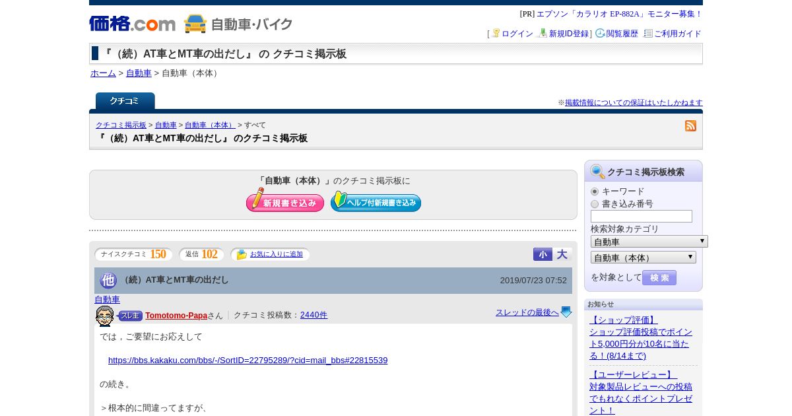792x416 pixels.
Task: Open the Epson カラリオ EP-882A PR link
Action: tap(619, 14)
